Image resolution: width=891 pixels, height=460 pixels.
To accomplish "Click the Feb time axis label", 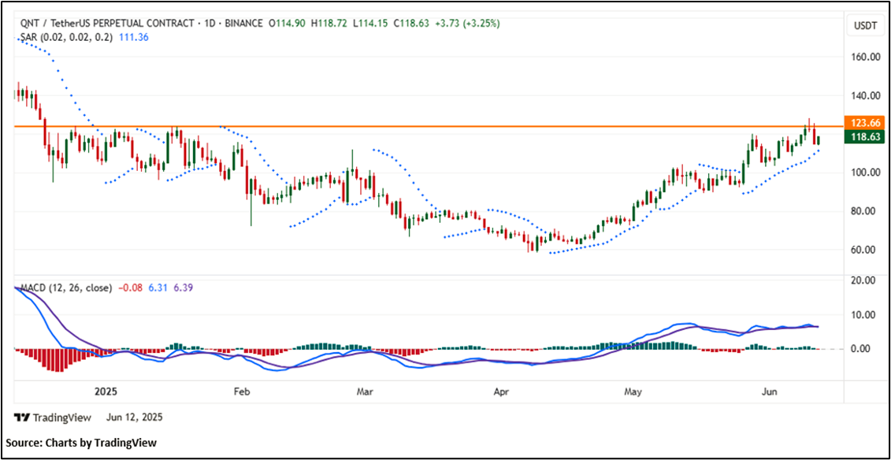I will (x=242, y=391).
